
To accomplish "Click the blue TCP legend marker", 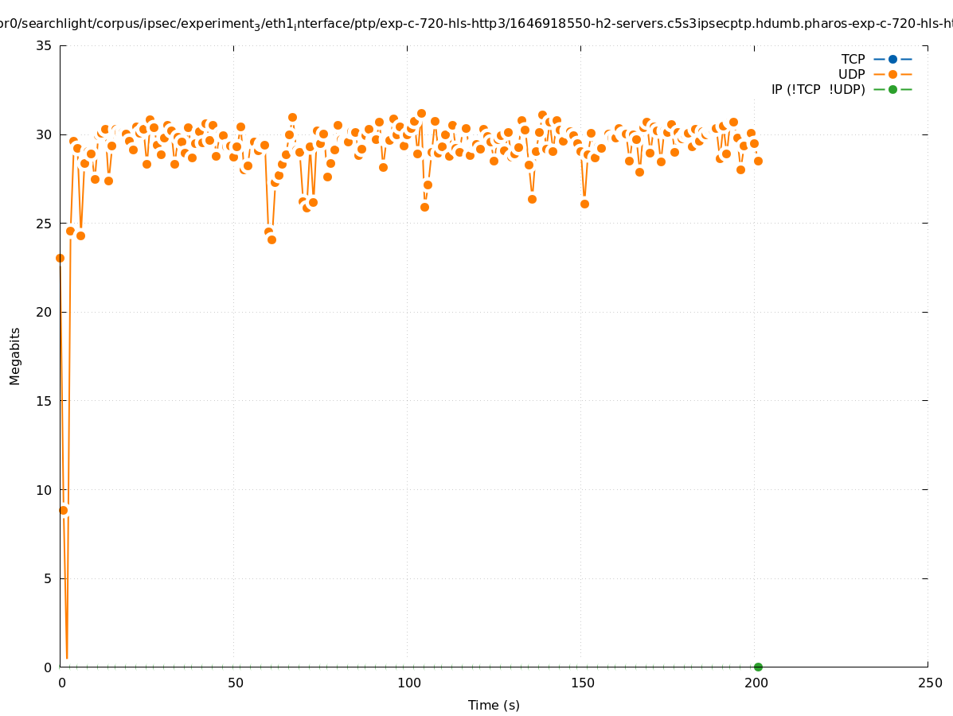I will click(892, 59).
